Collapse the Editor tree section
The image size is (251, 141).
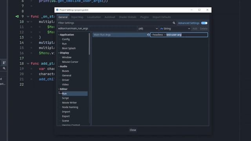point(59,89)
